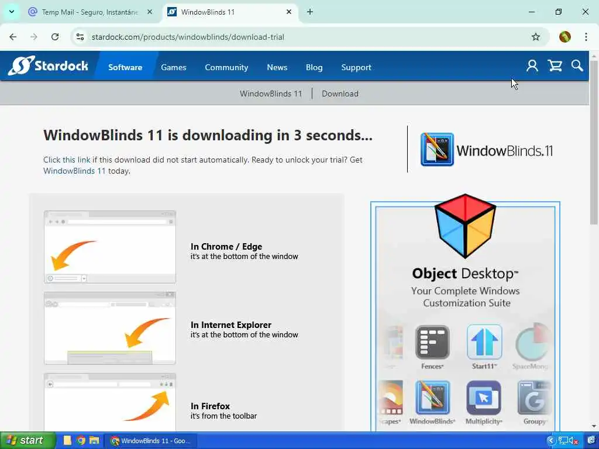Open the Community menu

[226, 67]
